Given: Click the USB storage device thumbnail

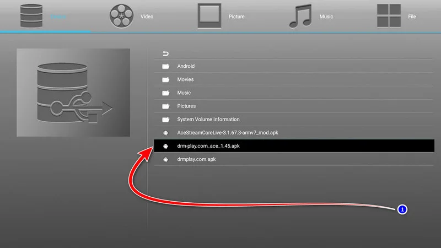Looking at the screenshot, I should (73, 93).
